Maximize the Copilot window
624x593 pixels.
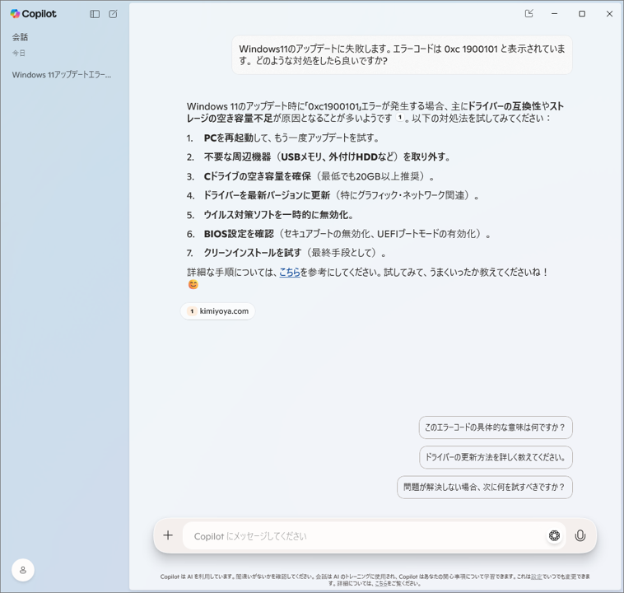point(582,14)
